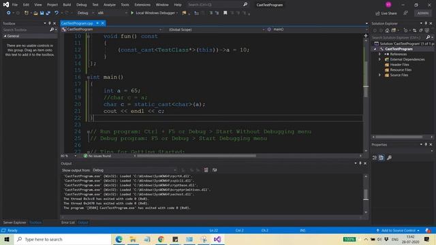Collapse the void fun() code block

point(88,36)
